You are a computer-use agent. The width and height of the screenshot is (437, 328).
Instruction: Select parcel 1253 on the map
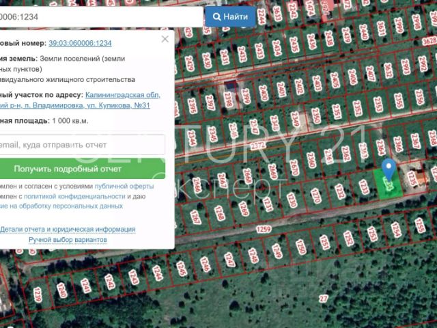(372, 234)
